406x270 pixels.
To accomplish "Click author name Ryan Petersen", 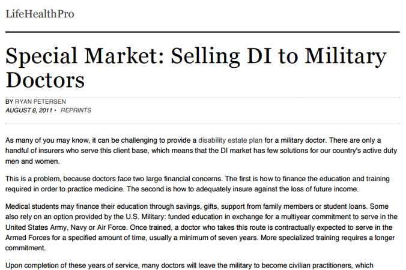I will 40,101.
